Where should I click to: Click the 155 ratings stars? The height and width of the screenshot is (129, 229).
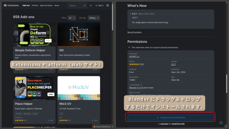(134, 64)
